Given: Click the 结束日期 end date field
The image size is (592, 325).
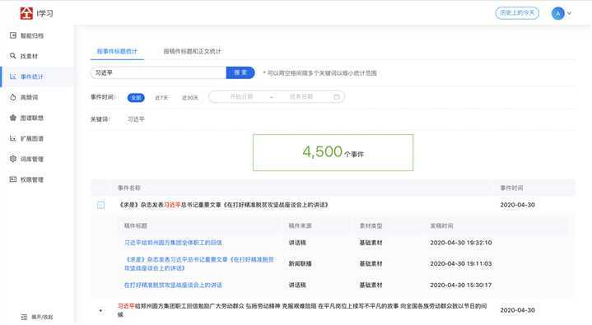Looking at the screenshot, I should pyautogui.click(x=301, y=96).
